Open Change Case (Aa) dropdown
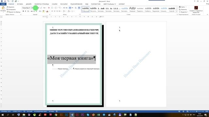This screenshot has height=117, width=209. pos(45,8)
